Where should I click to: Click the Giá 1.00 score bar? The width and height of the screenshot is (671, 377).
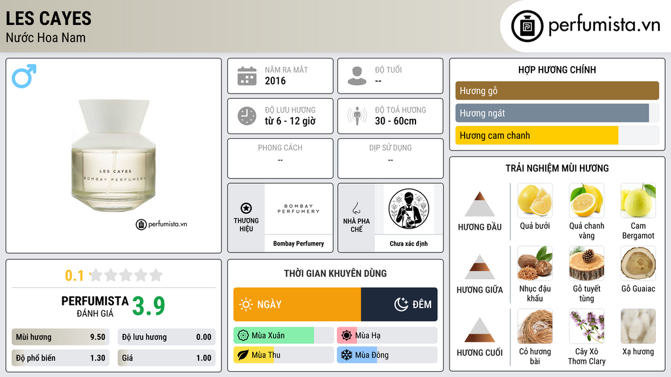pos(166,358)
